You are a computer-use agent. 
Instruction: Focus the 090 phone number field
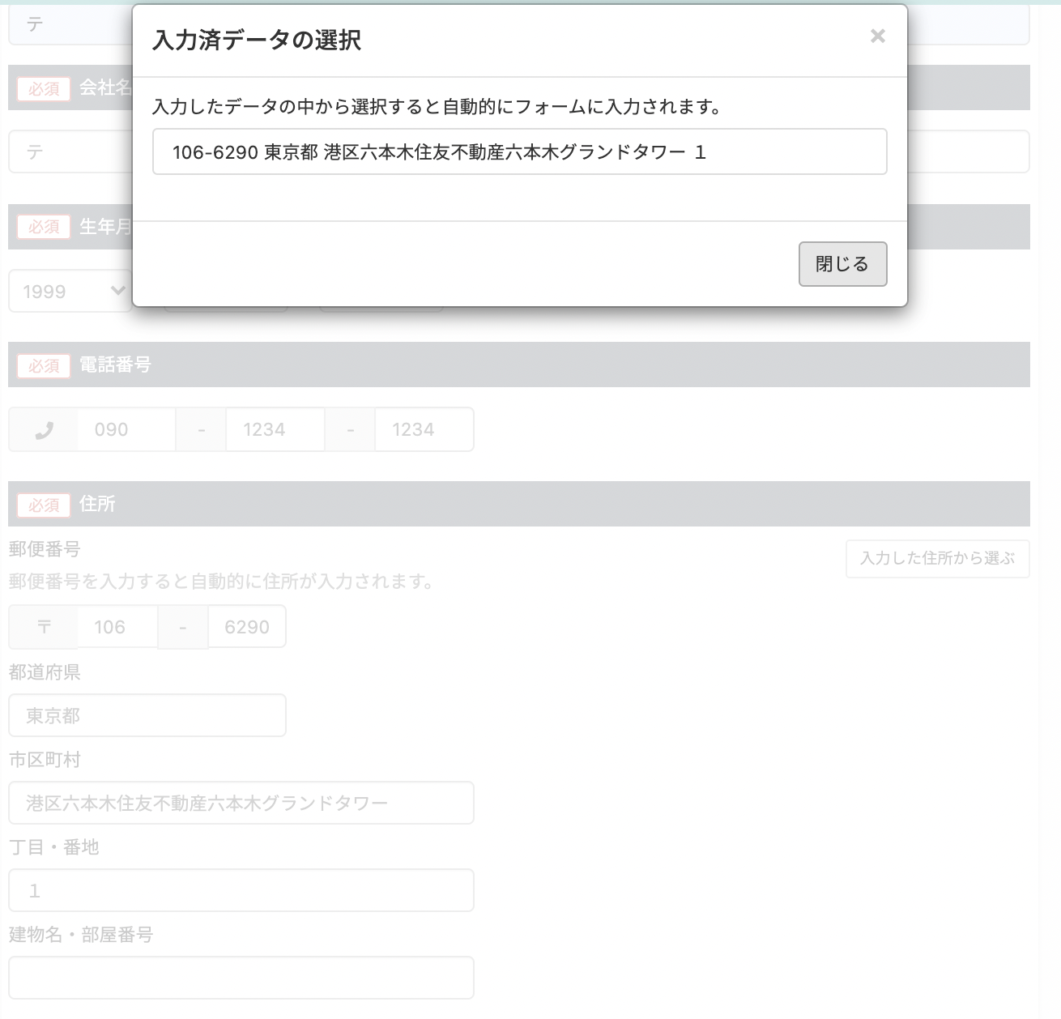(x=126, y=430)
